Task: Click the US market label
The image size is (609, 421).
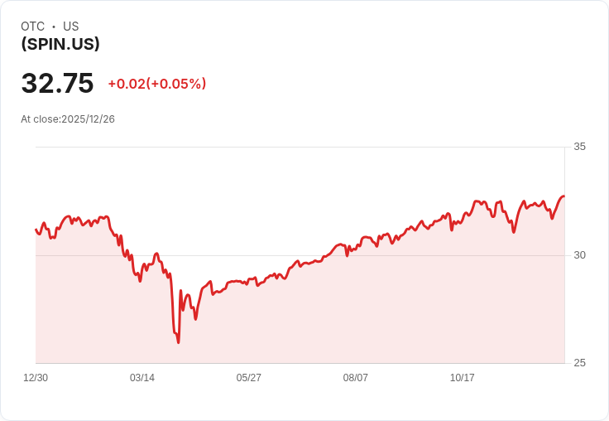Action: tap(71, 27)
